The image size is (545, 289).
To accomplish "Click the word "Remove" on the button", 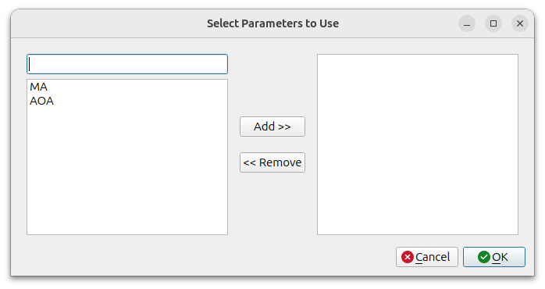I will 280,162.
